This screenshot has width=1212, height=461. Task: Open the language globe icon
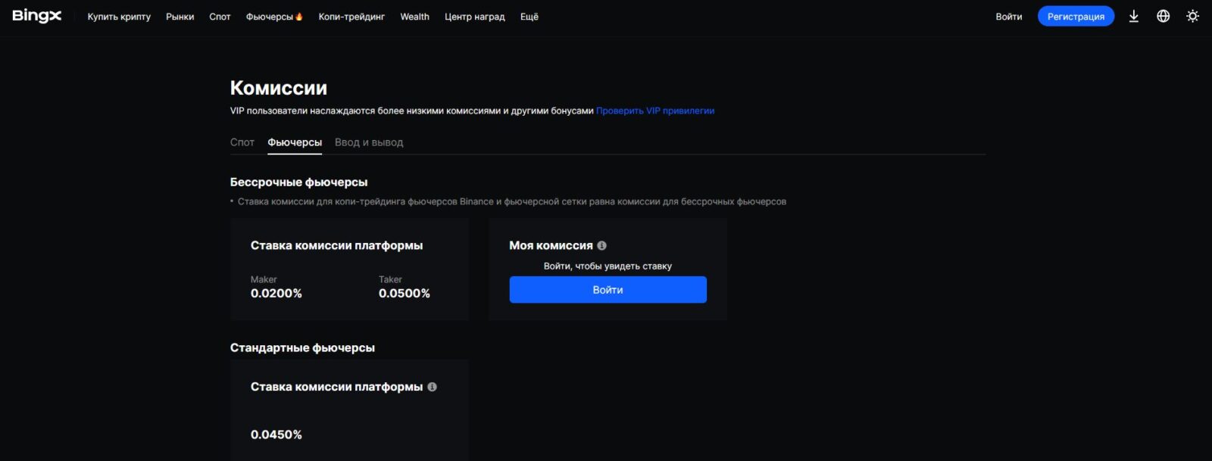[1163, 16]
